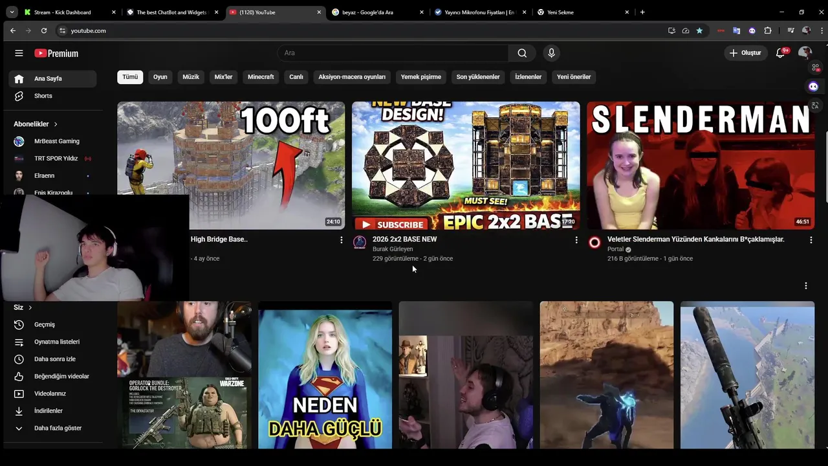Open the 100ft High Bridge Base thumbnail
Image resolution: width=828 pixels, height=466 pixels.
[231, 165]
